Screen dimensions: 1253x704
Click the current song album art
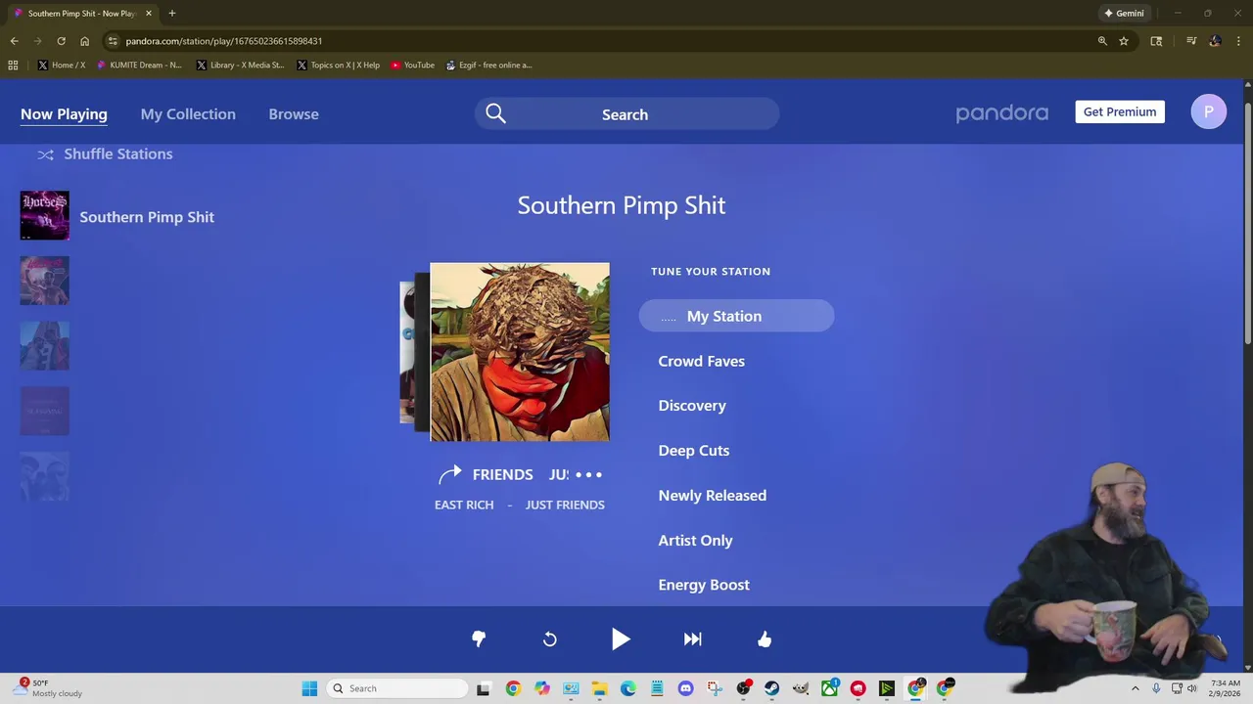click(x=520, y=352)
